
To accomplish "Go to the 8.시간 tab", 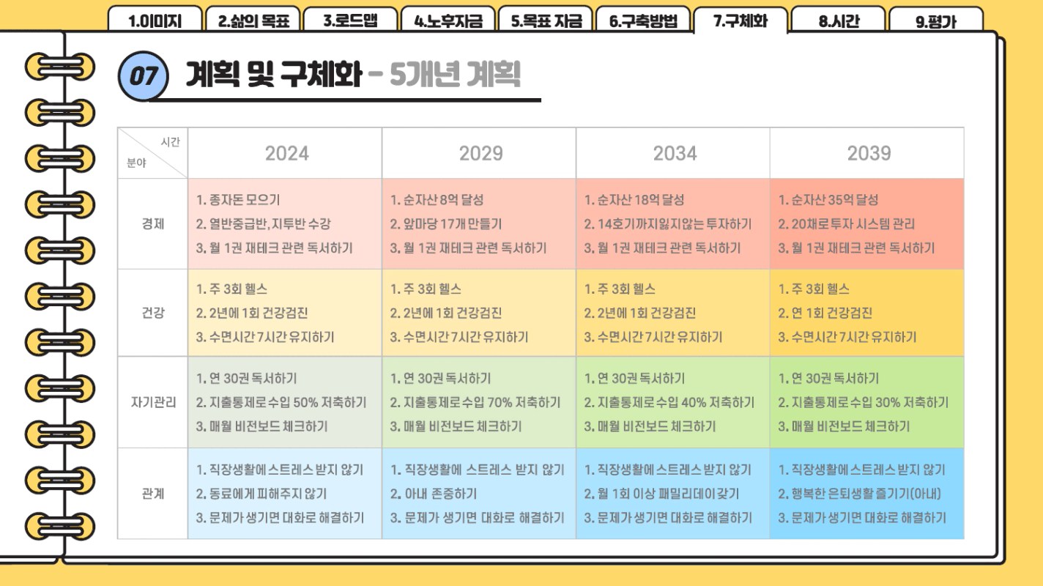I will 839,21.
